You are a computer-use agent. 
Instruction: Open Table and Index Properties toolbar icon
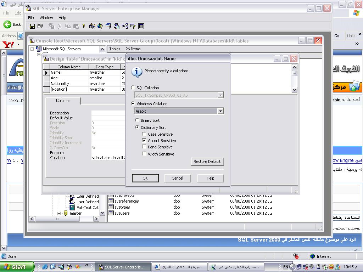click(x=40, y=26)
